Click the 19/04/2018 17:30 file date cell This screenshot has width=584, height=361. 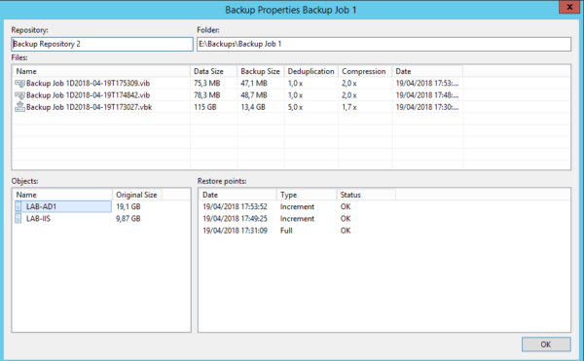point(427,107)
